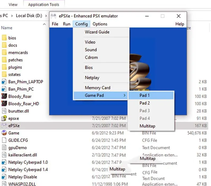Select the memcards folder icon

[4, 52]
